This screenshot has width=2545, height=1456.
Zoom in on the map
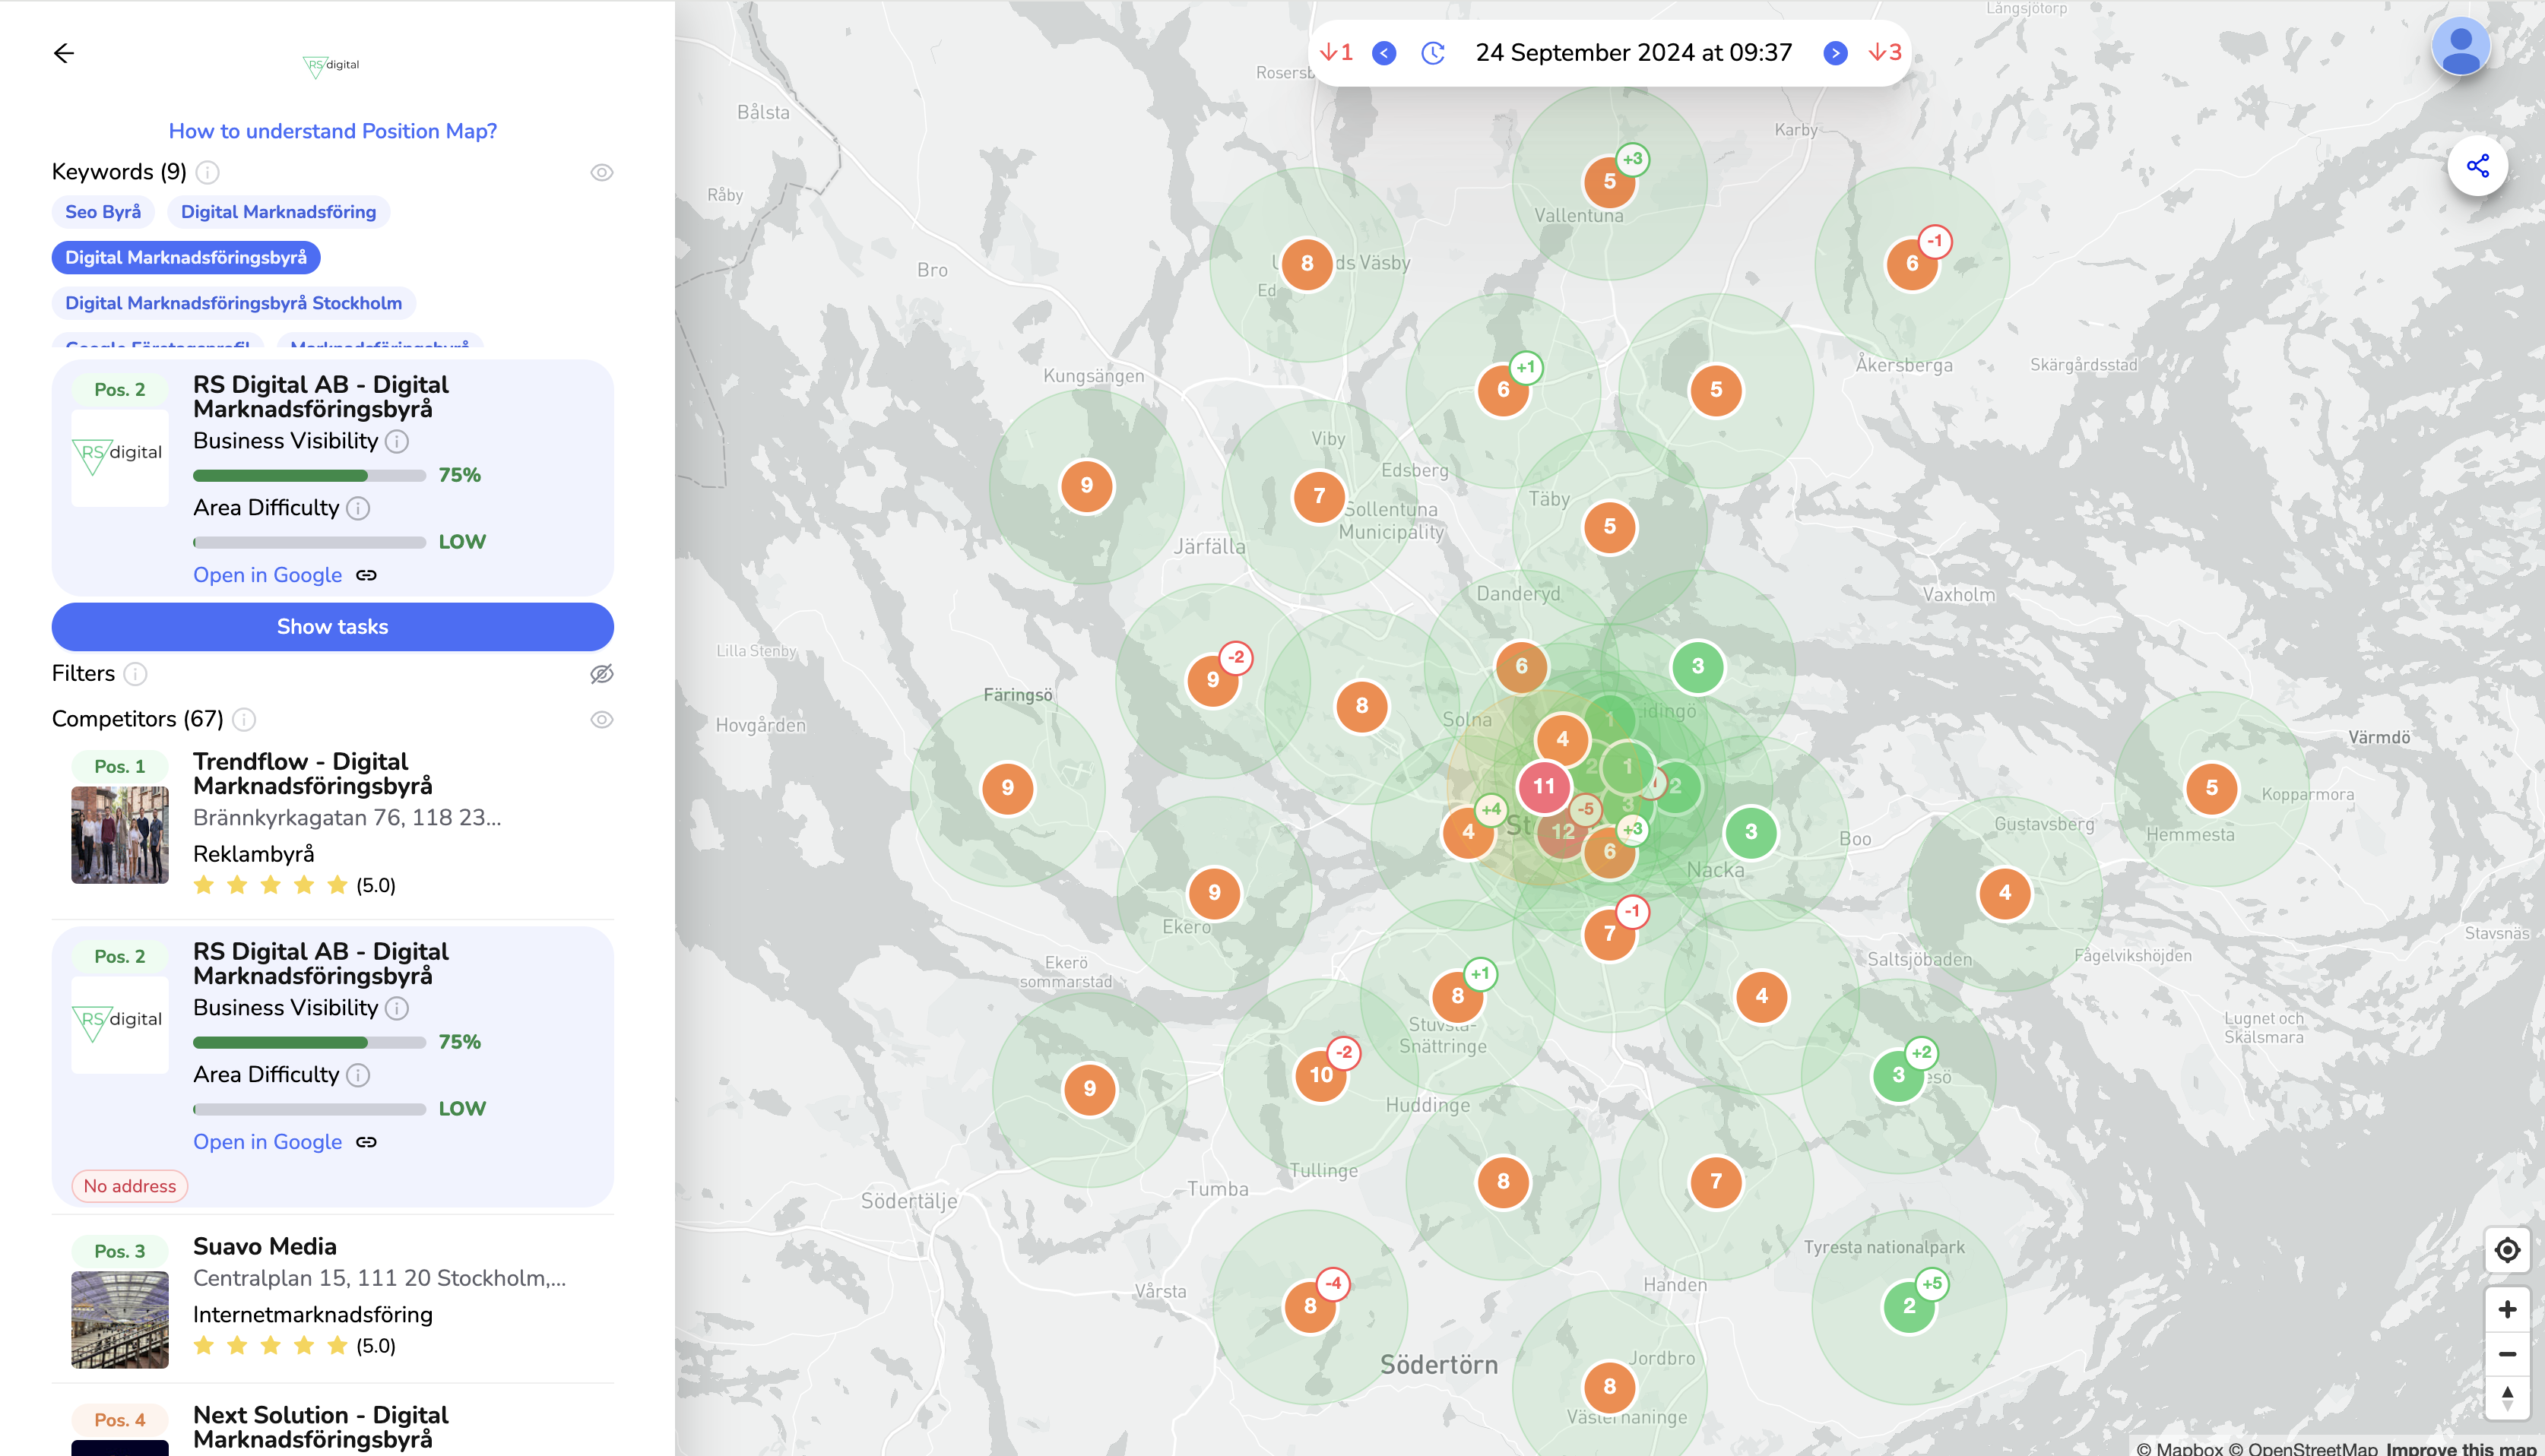[x=2506, y=1309]
